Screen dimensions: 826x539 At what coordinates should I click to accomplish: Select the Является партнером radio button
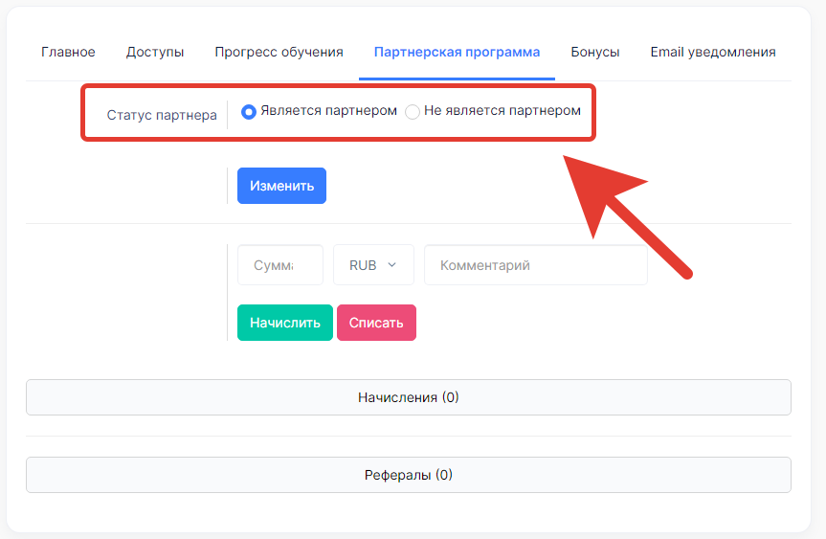249,112
